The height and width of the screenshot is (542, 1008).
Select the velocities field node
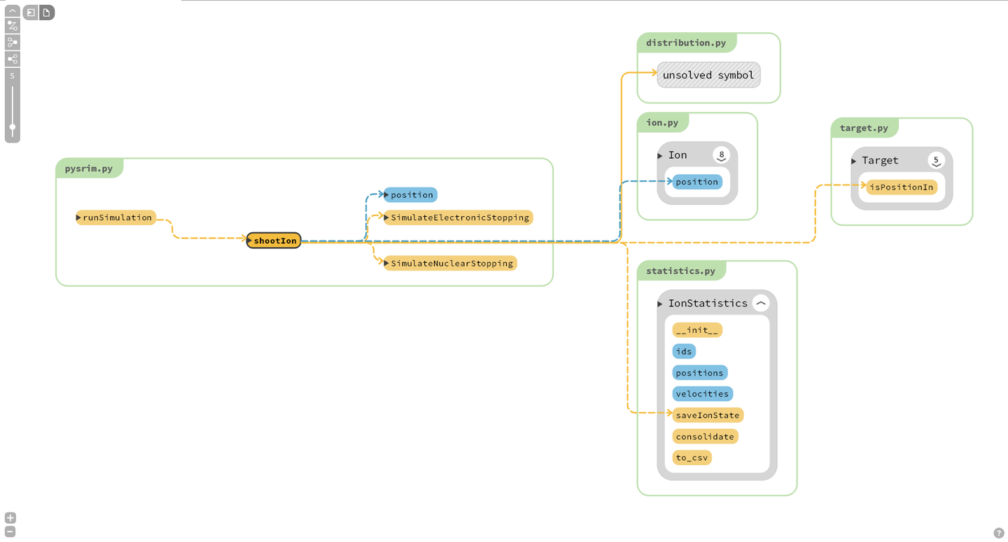click(x=702, y=394)
